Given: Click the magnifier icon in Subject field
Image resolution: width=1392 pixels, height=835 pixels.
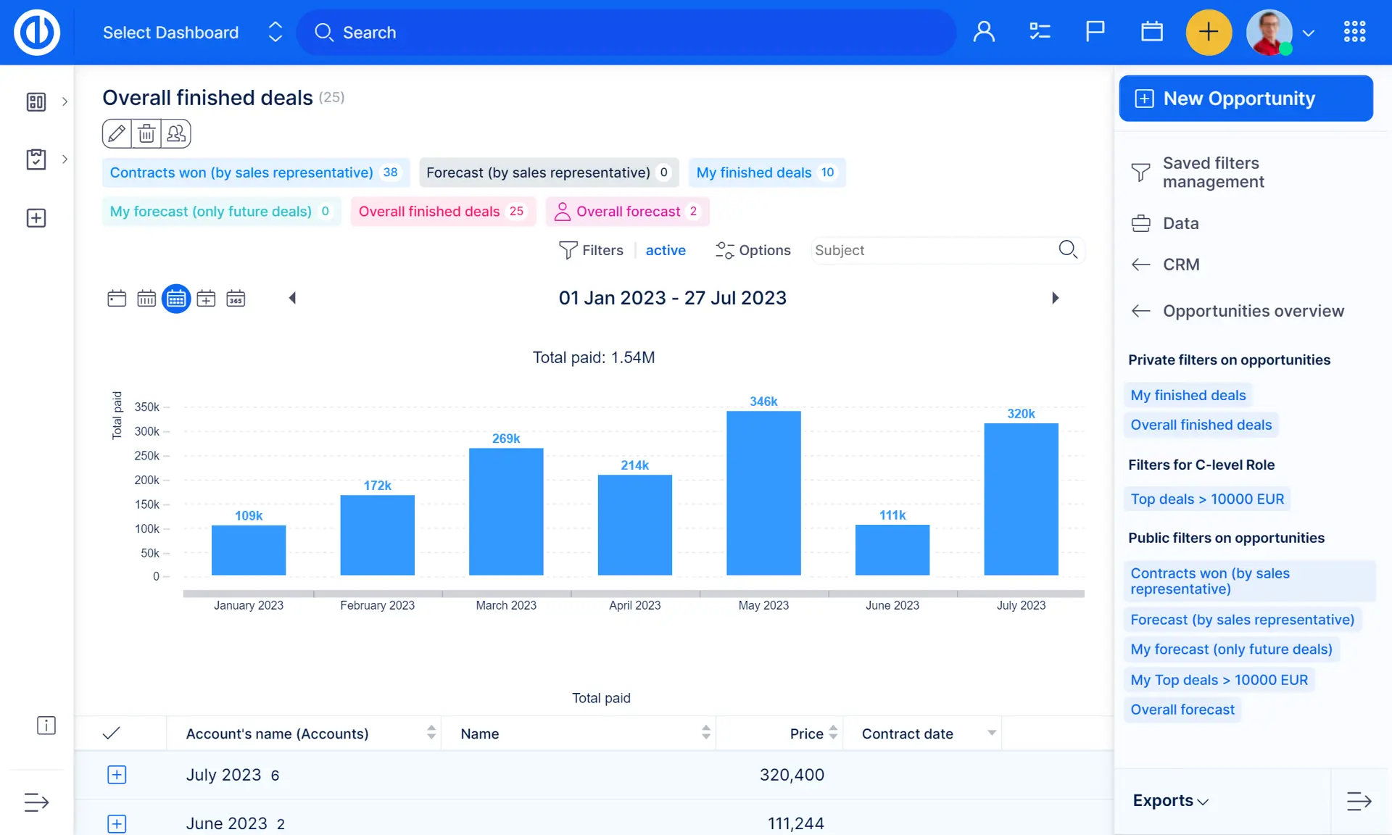Looking at the screenshot, I should coord(1067,250).
